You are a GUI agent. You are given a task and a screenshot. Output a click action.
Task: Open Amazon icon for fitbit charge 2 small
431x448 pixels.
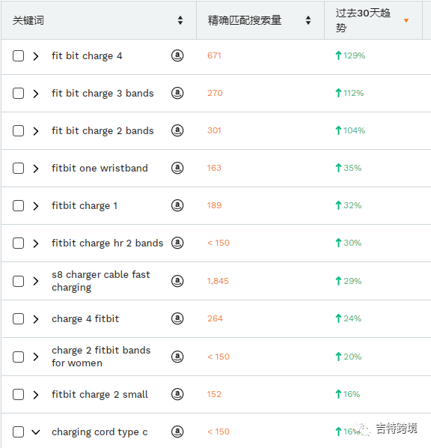pyautogui.click(x=177, y=394)
